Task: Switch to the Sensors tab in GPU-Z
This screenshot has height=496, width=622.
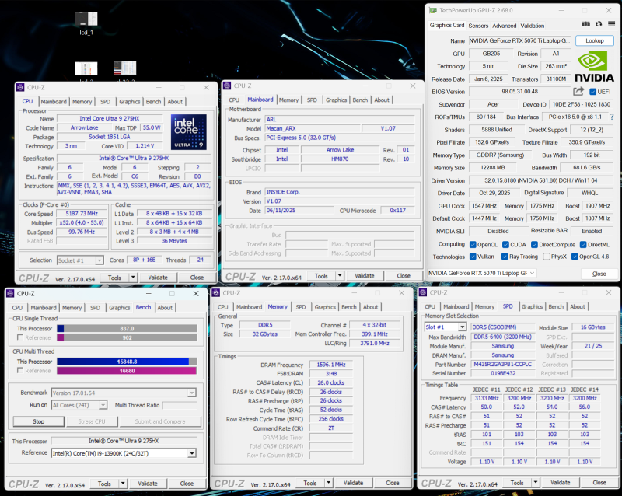Action: point(478,26)
